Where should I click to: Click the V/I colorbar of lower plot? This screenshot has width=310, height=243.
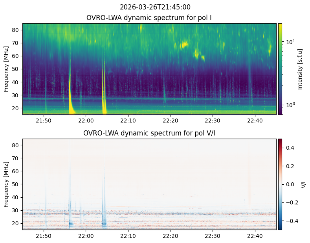coord(280,184)
